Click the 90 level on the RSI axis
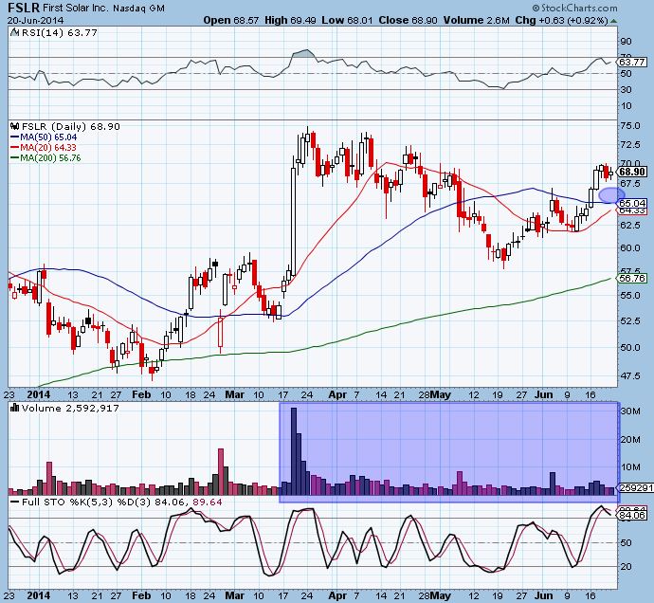 [627, 42]
